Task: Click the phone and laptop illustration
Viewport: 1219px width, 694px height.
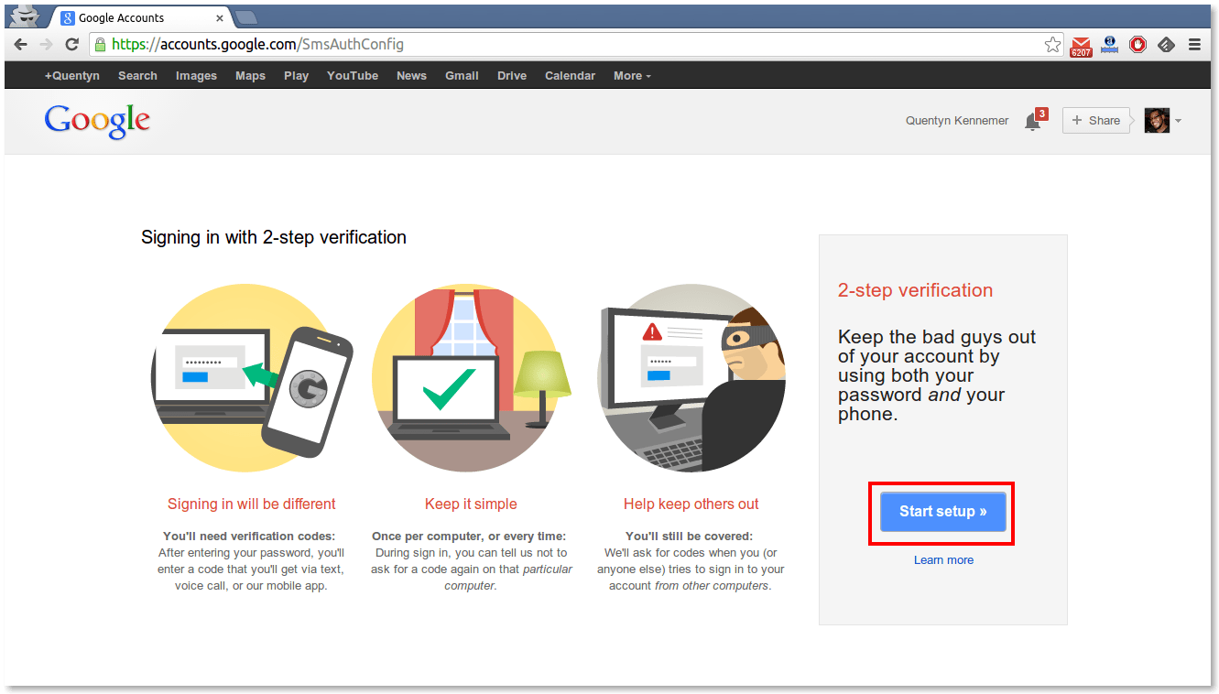Action: pos(252,377)
